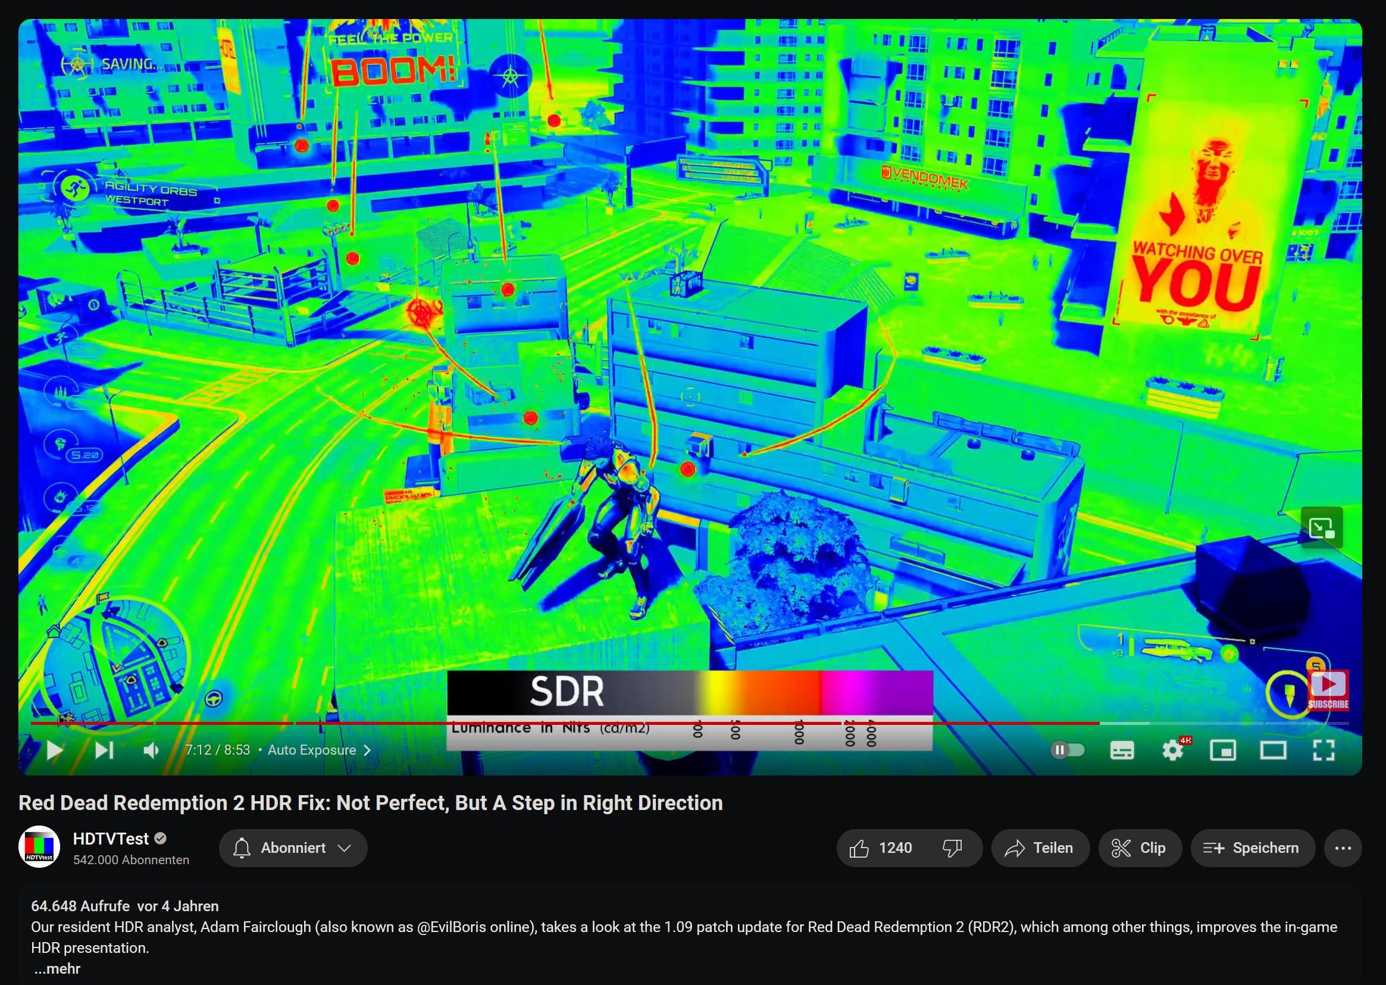1386x985 pixels.
Task: Click the 64.648 Aufrufe view count
Action: pos(81,906)
